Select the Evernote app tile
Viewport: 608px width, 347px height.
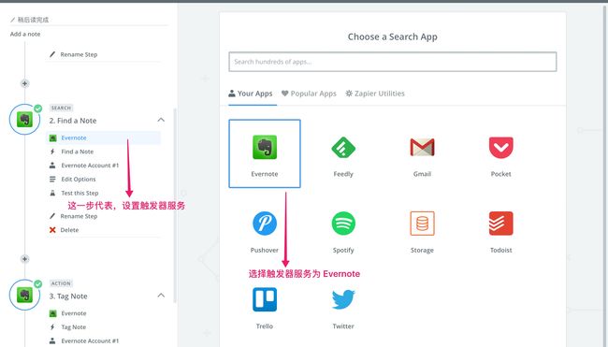pos(265,153)
